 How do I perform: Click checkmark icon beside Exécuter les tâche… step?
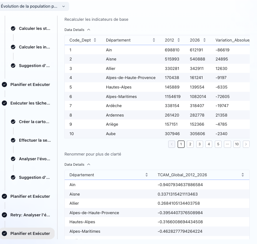(4, 103)
